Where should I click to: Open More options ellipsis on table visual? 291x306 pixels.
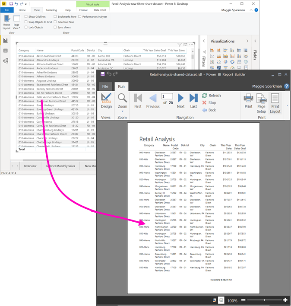coord(191,45)
